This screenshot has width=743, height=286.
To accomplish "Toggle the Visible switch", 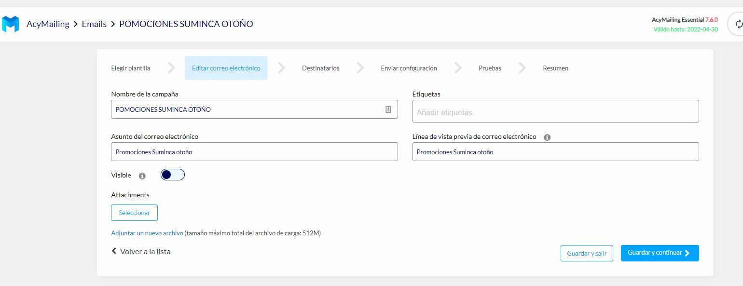I will (x=173, y=175).
